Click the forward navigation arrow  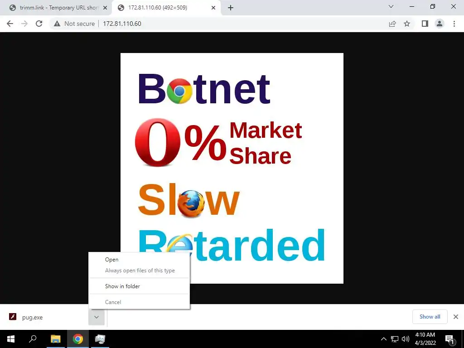(24, 24)
